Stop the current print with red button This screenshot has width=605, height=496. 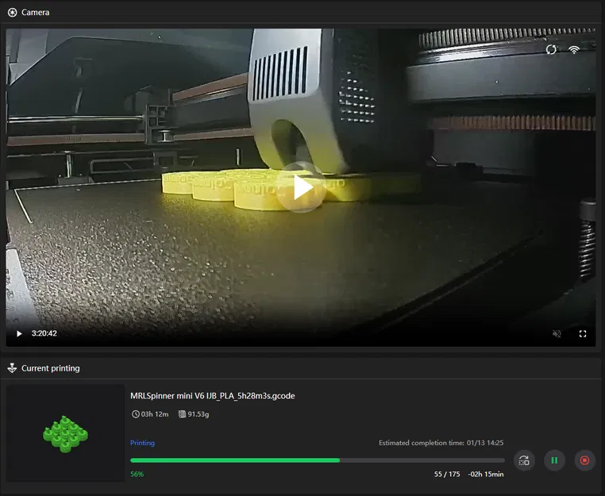click(x=584, y=460)
